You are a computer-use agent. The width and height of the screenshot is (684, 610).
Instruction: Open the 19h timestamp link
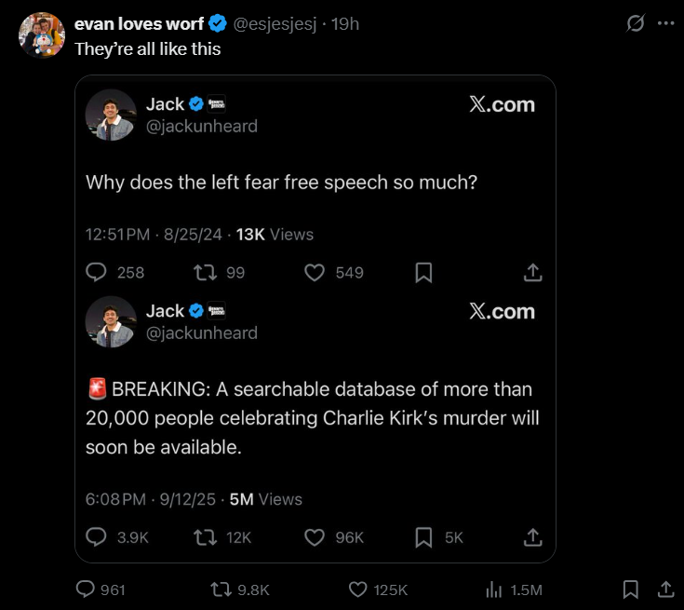tap(344, 24)
